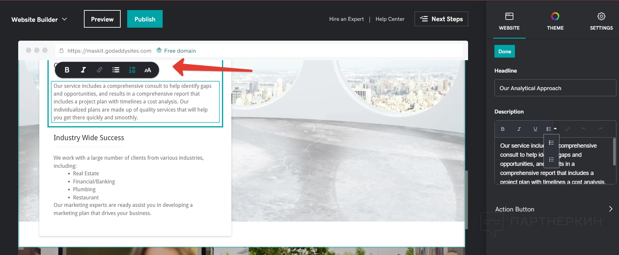This screenshot has height=255, width=619.
Task: Click the site URL maskit.godaddysites.com
Action: [109, 51]
